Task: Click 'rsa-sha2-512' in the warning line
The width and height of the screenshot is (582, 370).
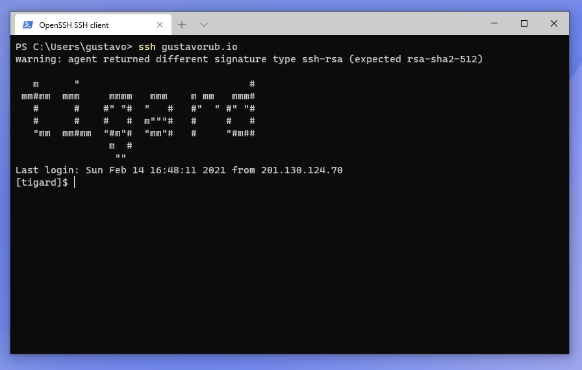Action: [442, 59]
